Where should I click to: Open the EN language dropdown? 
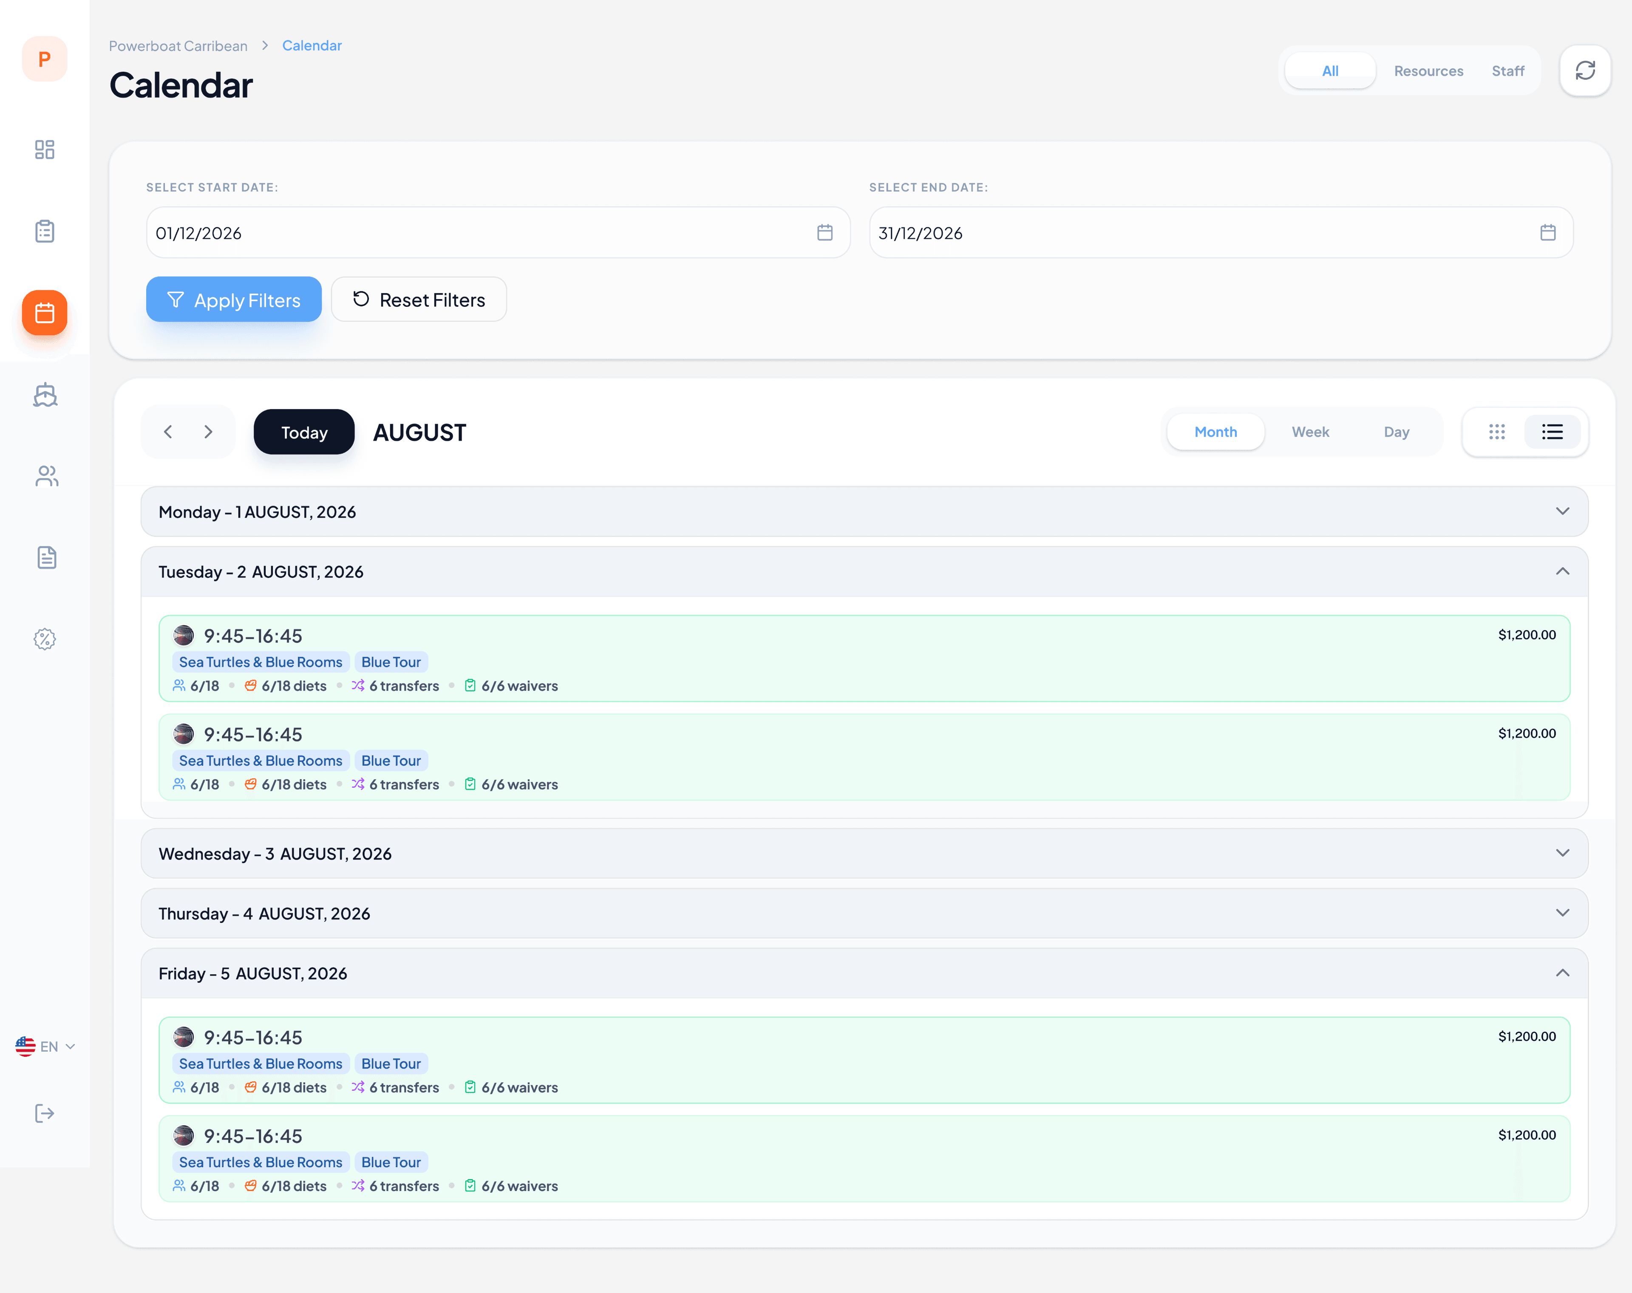click(45, 1047)
